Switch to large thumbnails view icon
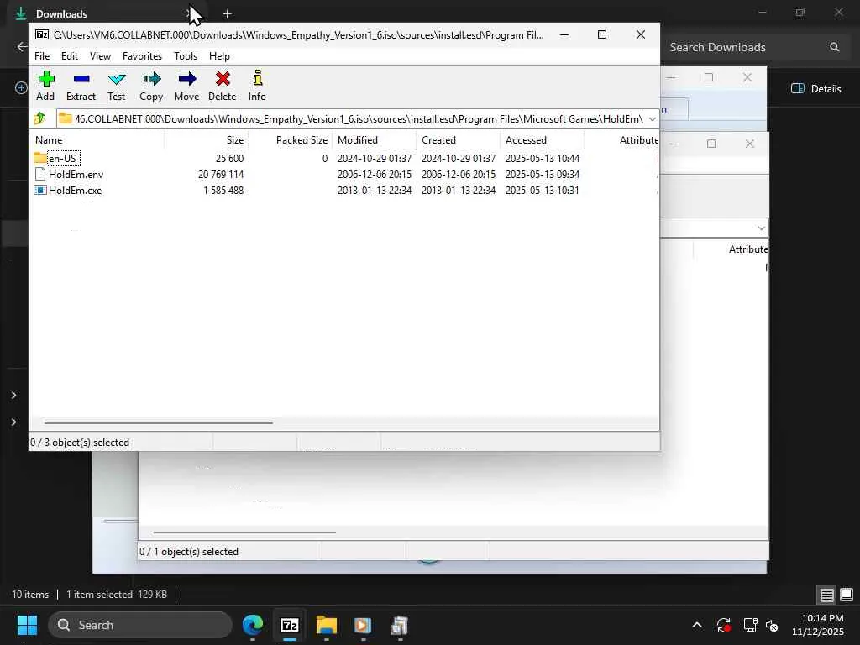 tap(847, 595)
